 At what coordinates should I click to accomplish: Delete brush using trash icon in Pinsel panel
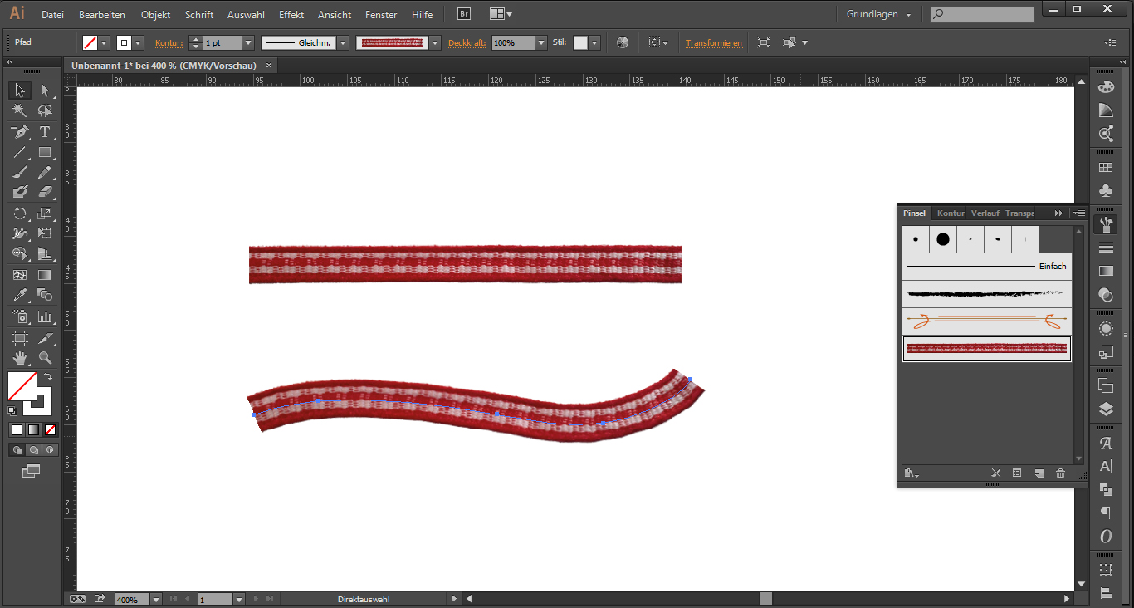click(x=1060, y=473)
